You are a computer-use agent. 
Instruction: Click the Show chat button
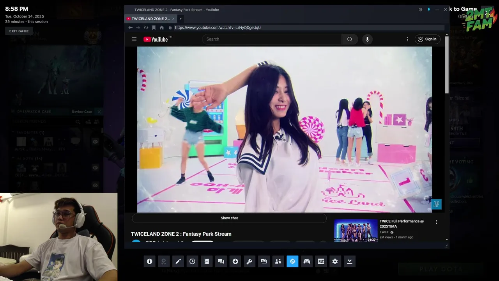pyautogui.click(x=229, y=218)
